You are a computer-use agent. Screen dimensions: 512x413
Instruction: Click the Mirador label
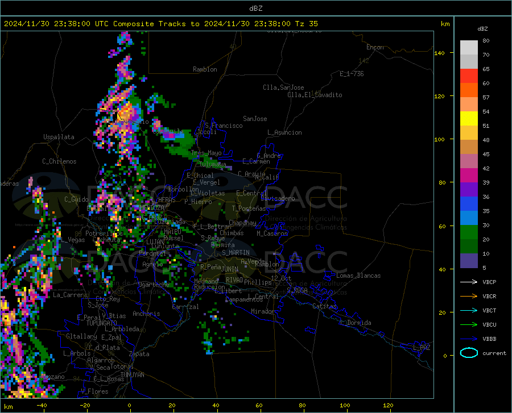pos(262,311)
